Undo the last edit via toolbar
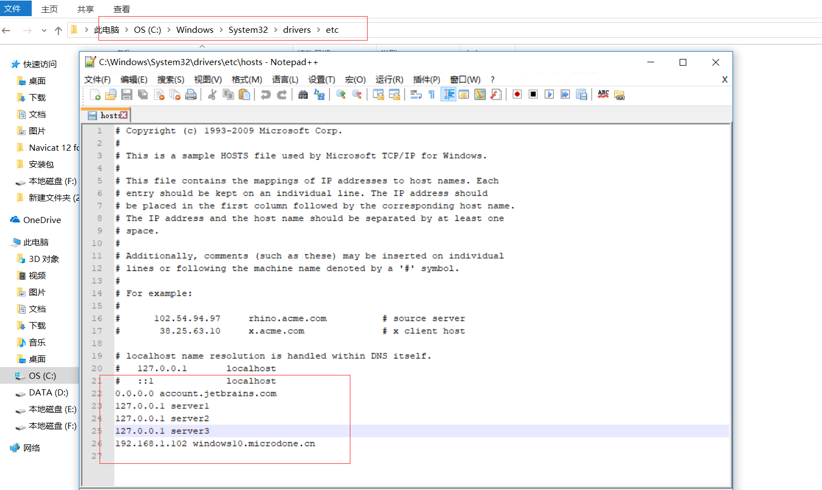The height and width of the screenshot is (490, 822). [265, 95]
